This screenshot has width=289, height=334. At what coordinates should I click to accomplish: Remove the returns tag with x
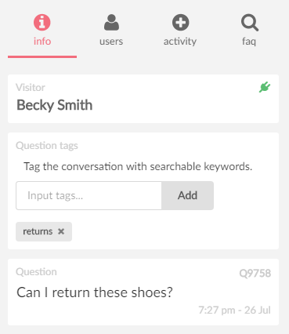pyautogui.click(x=61, y=231)
